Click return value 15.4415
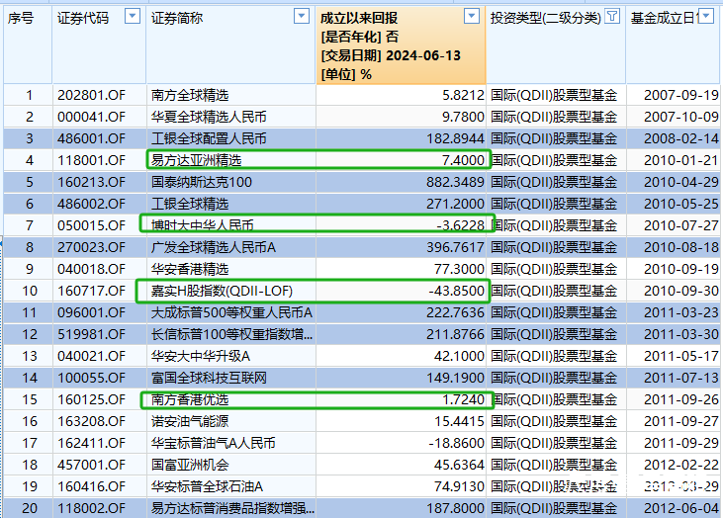This screenshot has height=518, width=723. [x=459, y=421]
